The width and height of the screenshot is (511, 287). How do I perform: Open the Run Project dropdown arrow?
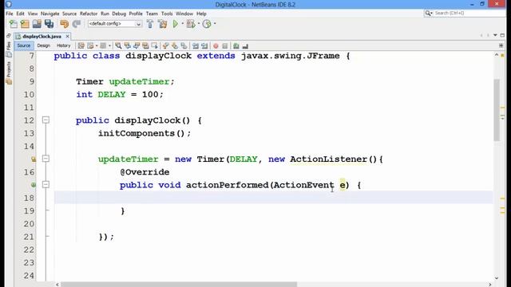pos(183,24)
